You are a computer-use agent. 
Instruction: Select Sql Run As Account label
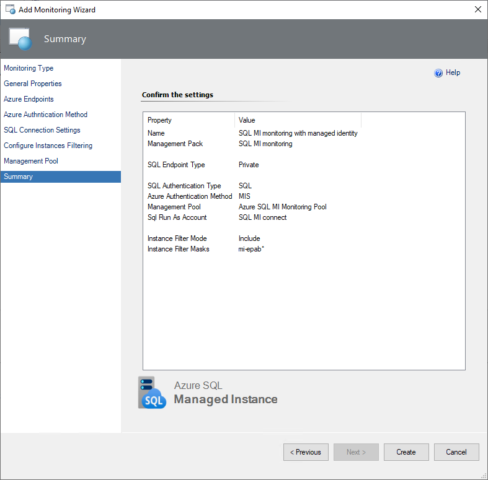coord(177,217)
